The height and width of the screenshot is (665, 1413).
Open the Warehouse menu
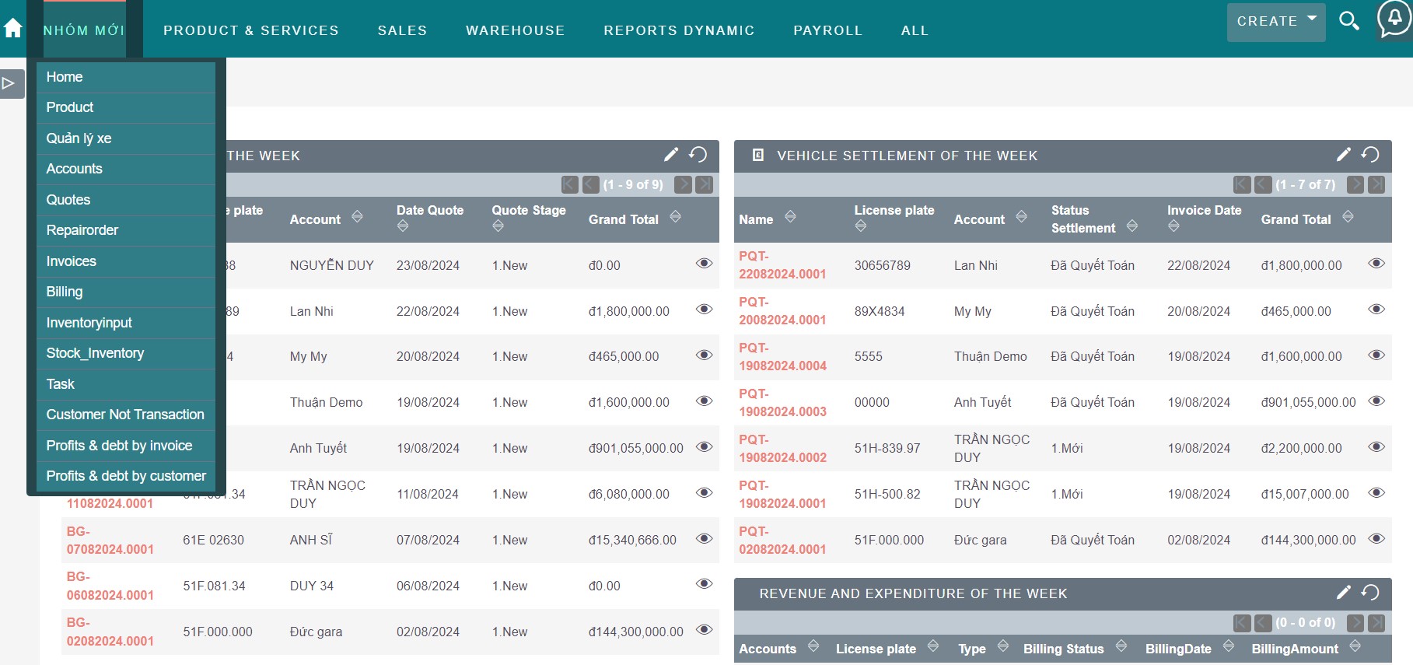click(515, 30)
